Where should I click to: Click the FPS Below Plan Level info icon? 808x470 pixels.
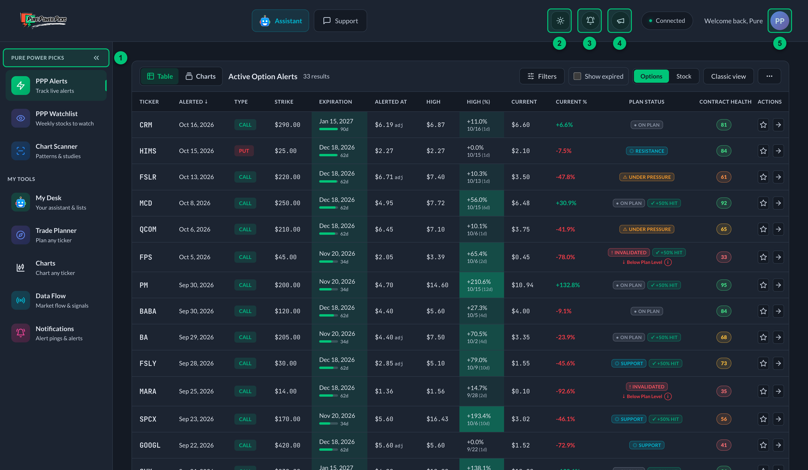[x=668, y=263]
